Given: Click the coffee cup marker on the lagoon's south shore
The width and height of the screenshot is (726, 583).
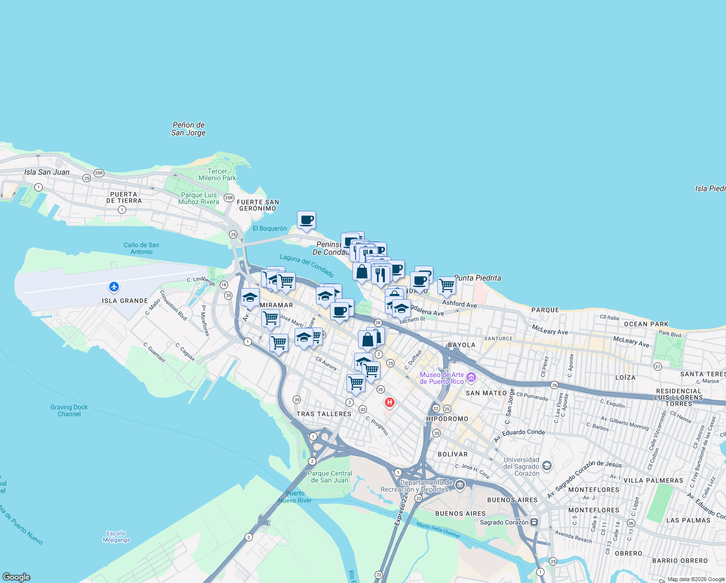Looking at the screenshot, I should point(340,312).
